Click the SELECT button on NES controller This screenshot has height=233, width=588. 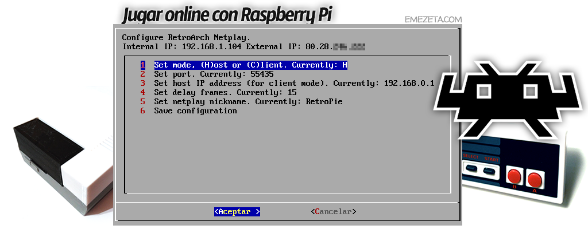pyautogui.click(x=471, y=168)
